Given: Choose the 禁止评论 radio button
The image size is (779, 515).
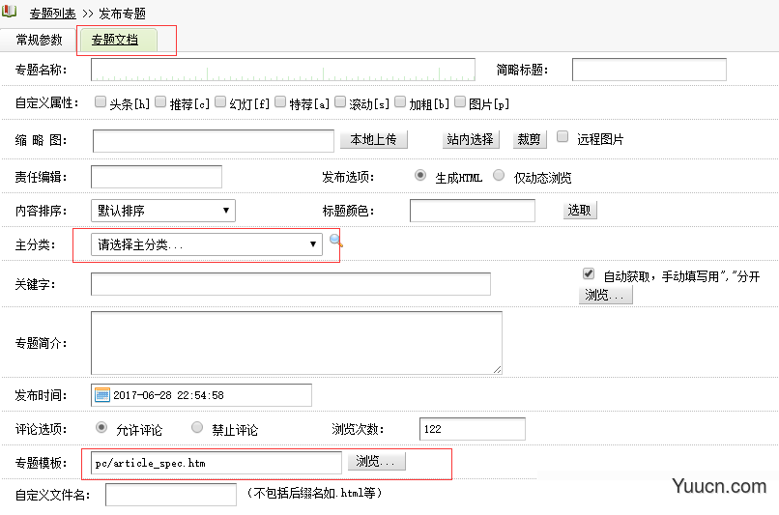Looking at the screenshot, I should coord(197,427).
